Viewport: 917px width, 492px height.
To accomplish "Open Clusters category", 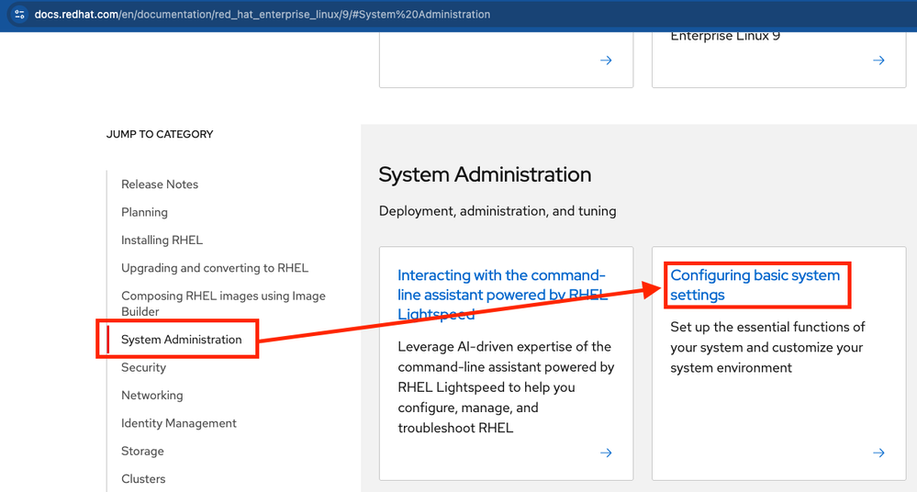I will pyautogui.click(x=143, y=479).
